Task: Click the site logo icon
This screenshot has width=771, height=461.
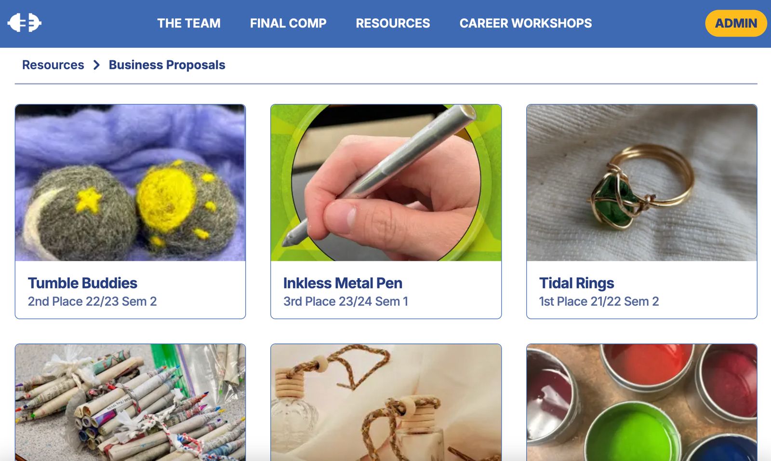Action: pos(25,23)
